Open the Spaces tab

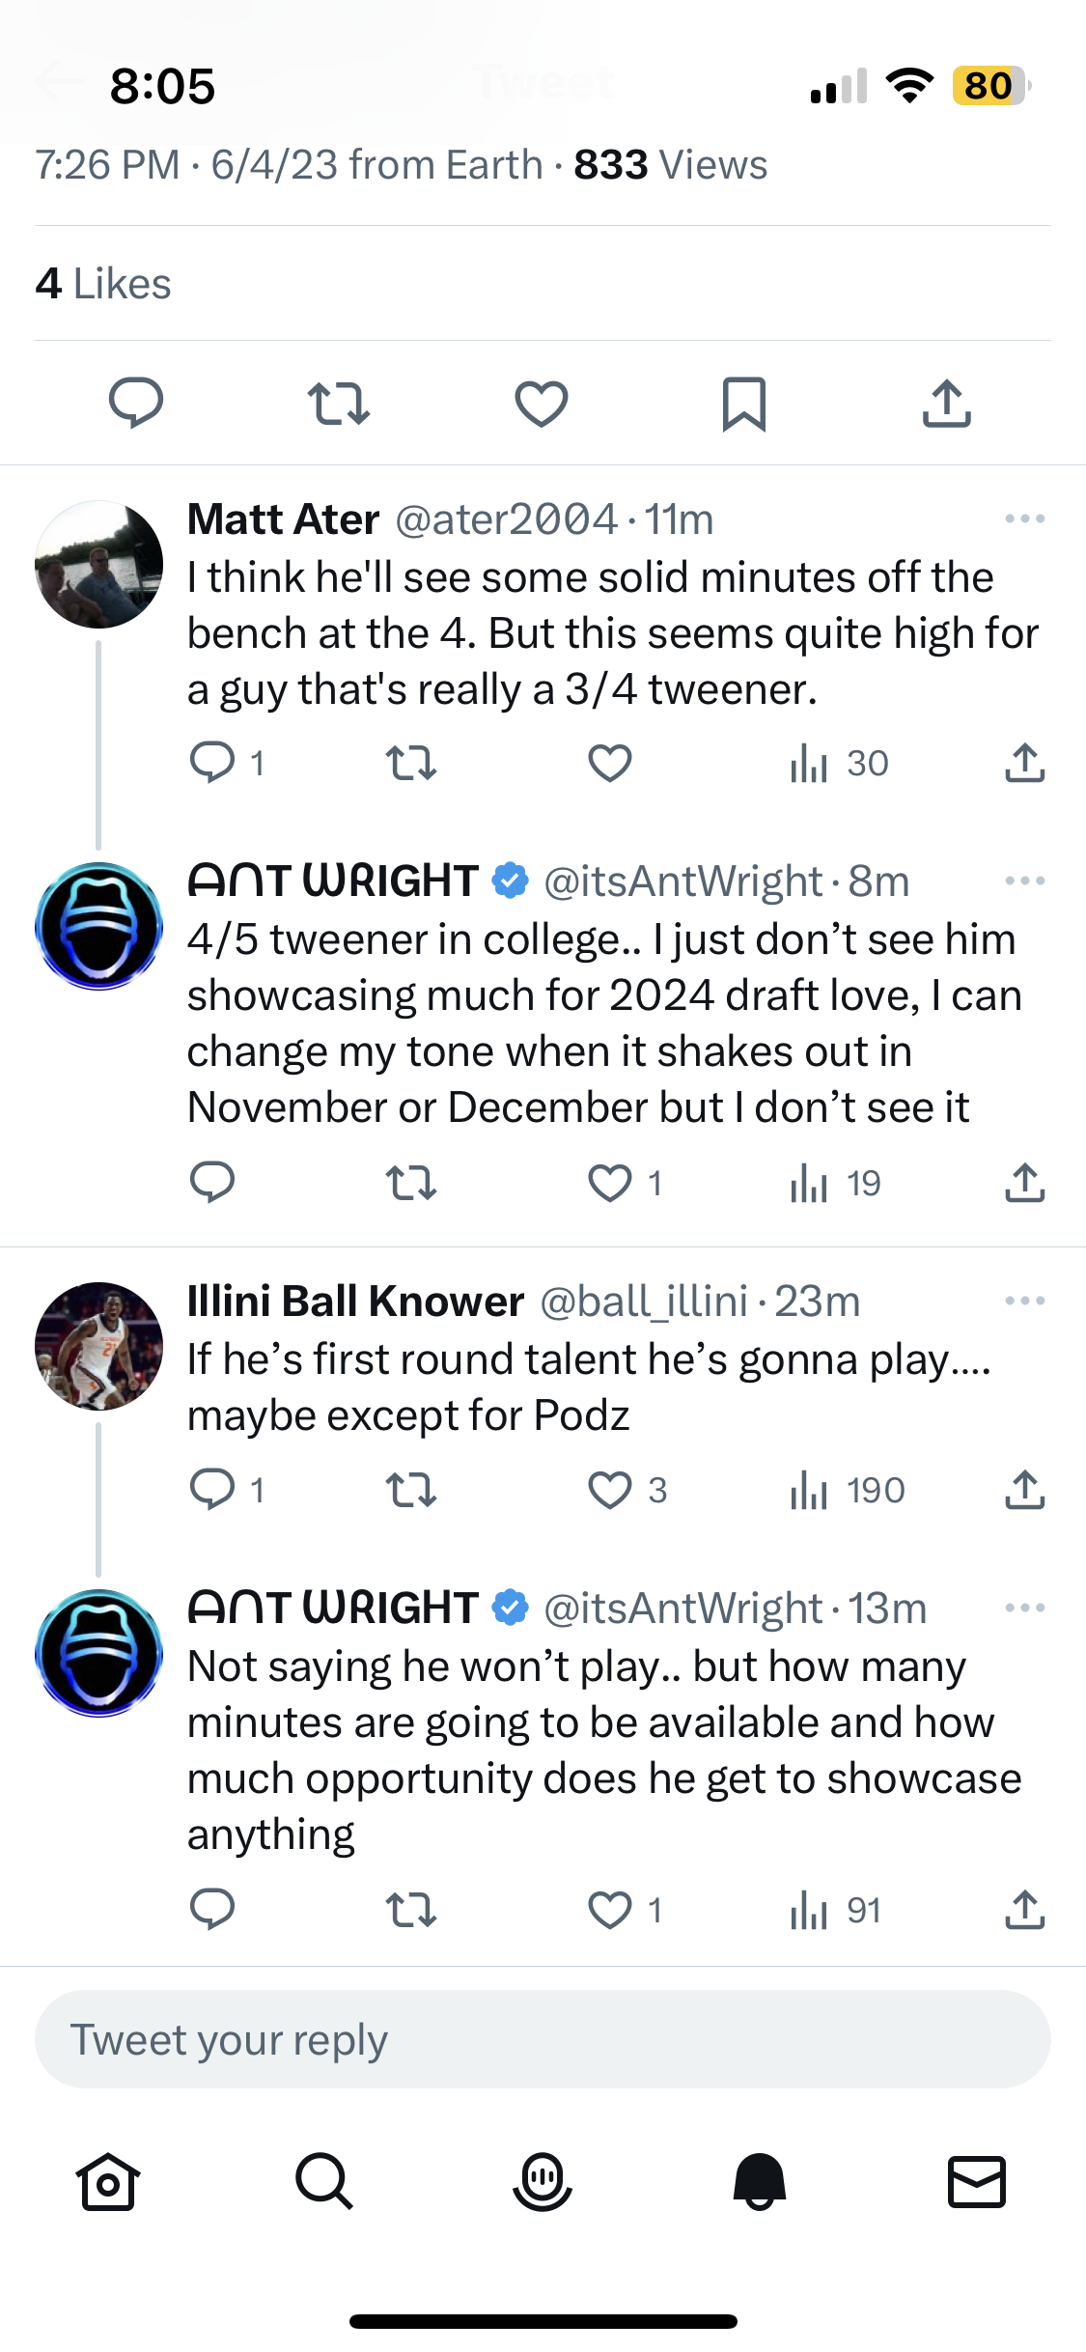(543, 2182)
